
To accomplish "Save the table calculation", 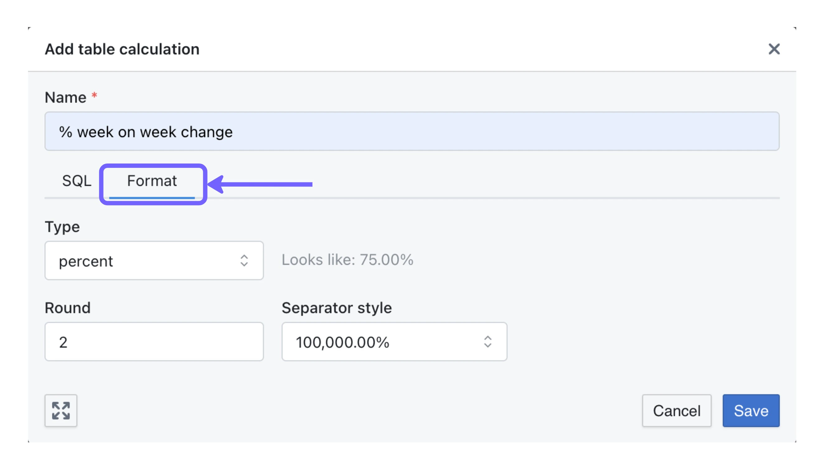I will point(750,411).
